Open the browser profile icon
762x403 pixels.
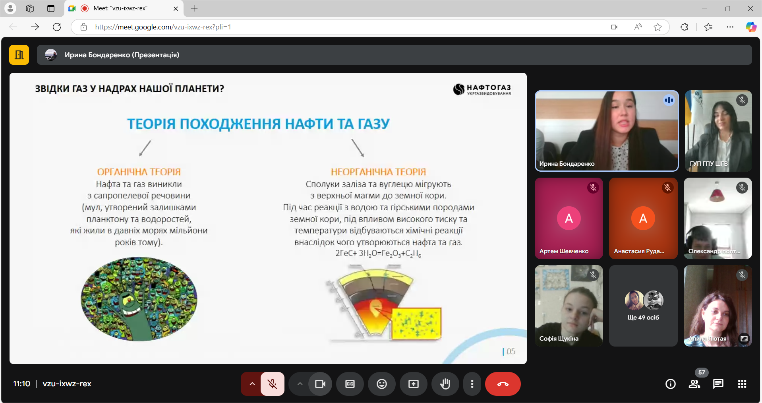click(10, 8)
